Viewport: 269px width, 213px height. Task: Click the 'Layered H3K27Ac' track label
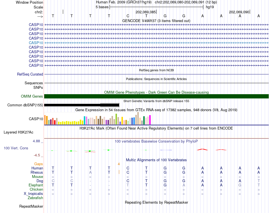(18, 132)
